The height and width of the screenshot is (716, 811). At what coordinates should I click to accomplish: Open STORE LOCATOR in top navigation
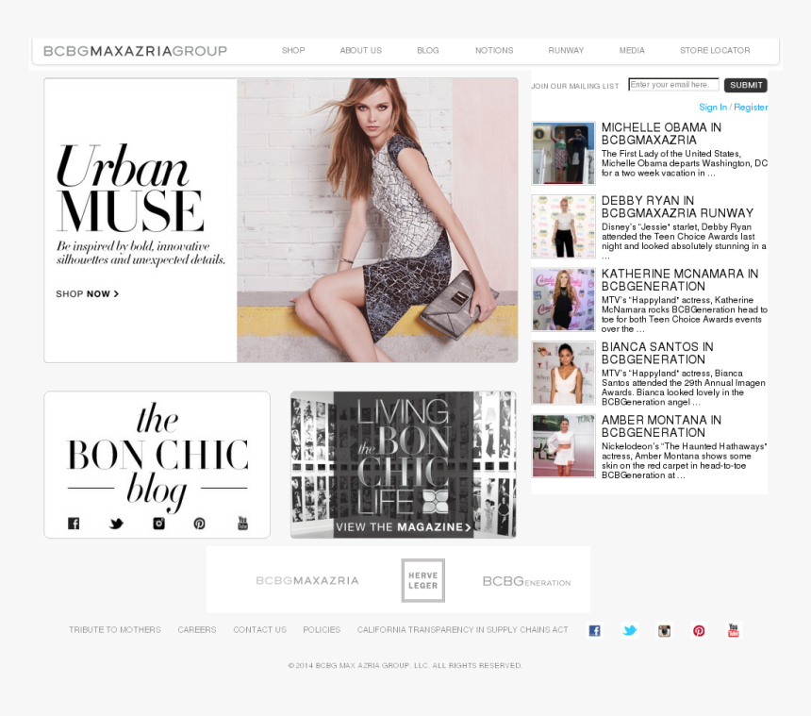click(x=716, y=50)
